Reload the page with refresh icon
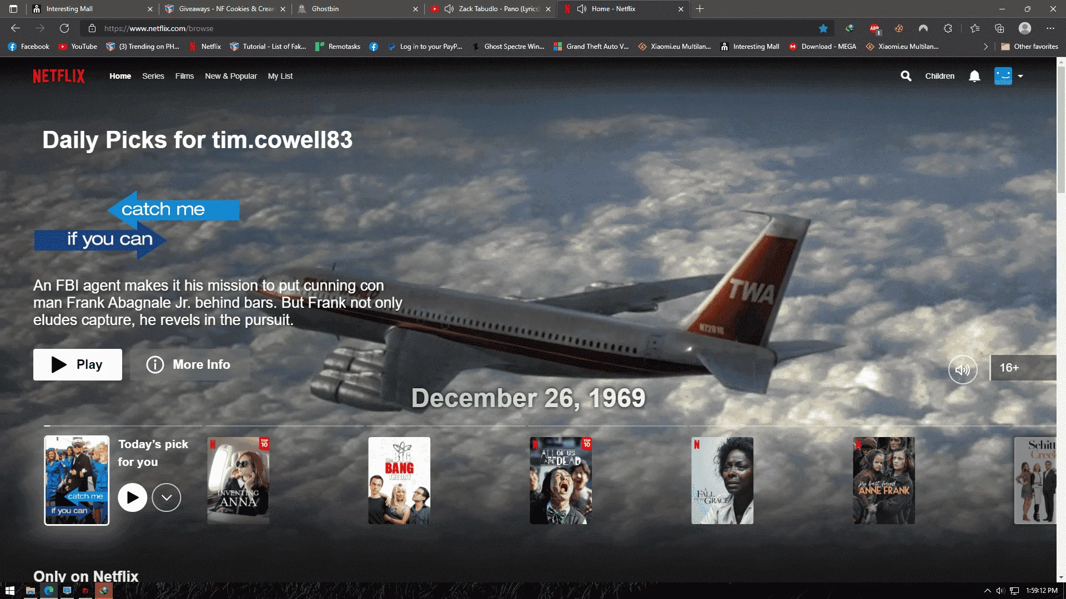 [64, 28]
